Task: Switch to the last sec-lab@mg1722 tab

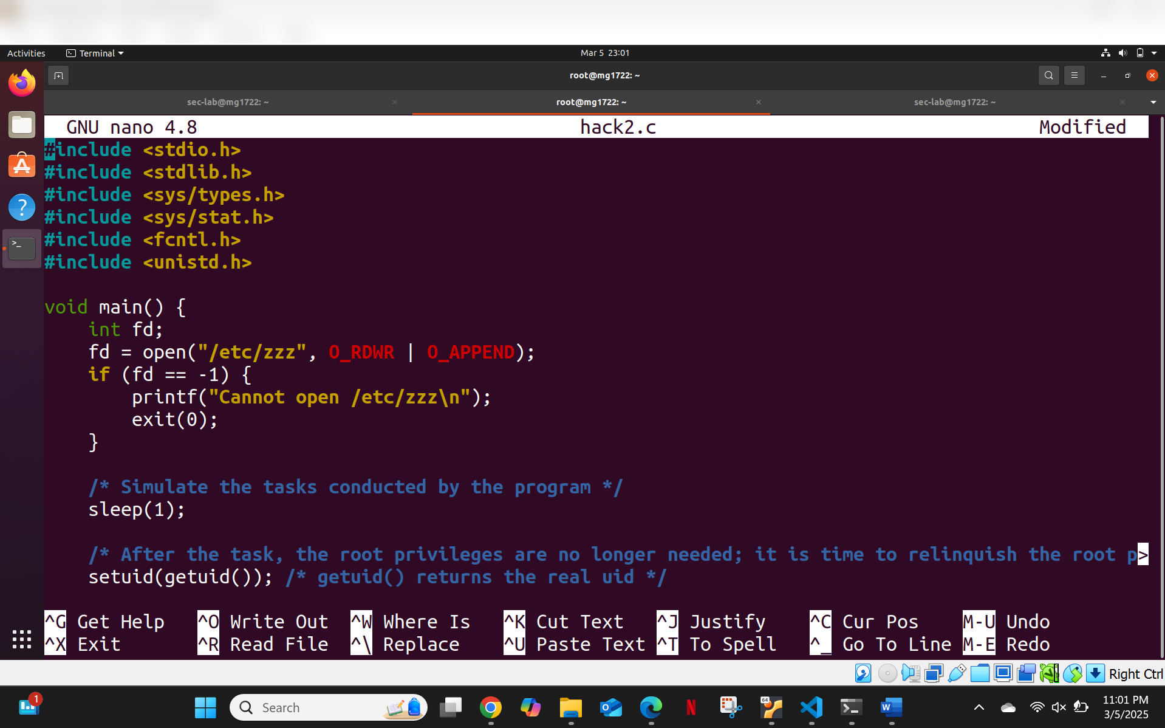Action: click(955, 102)
